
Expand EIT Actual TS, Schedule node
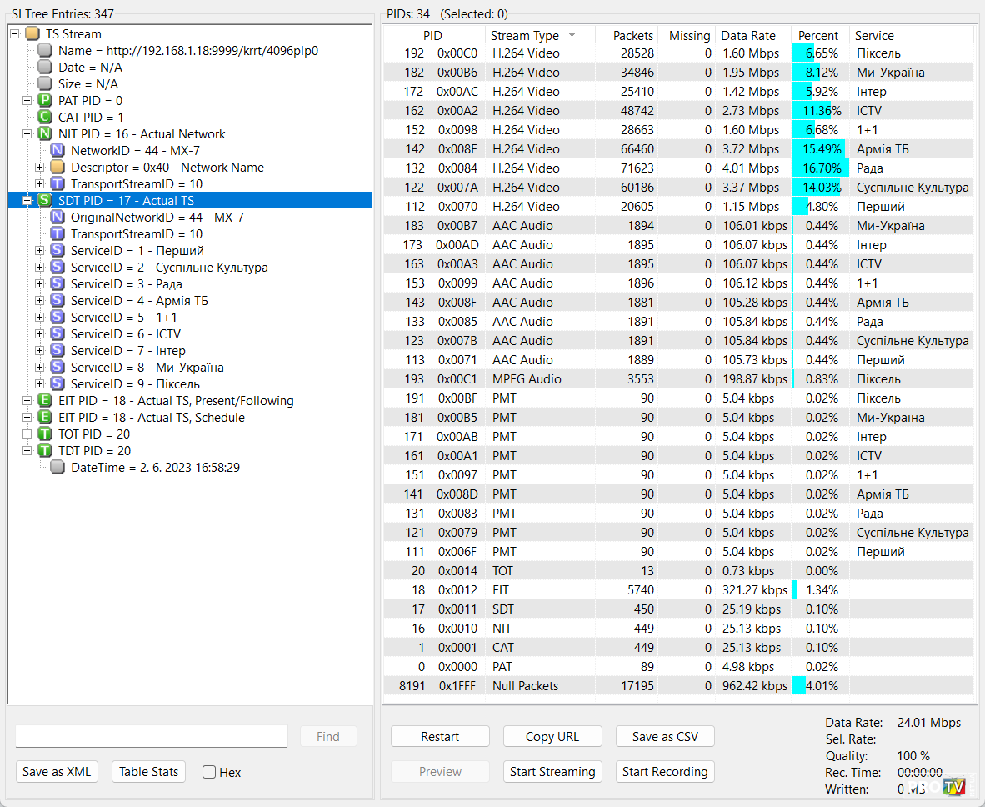(x=27, y=418)
